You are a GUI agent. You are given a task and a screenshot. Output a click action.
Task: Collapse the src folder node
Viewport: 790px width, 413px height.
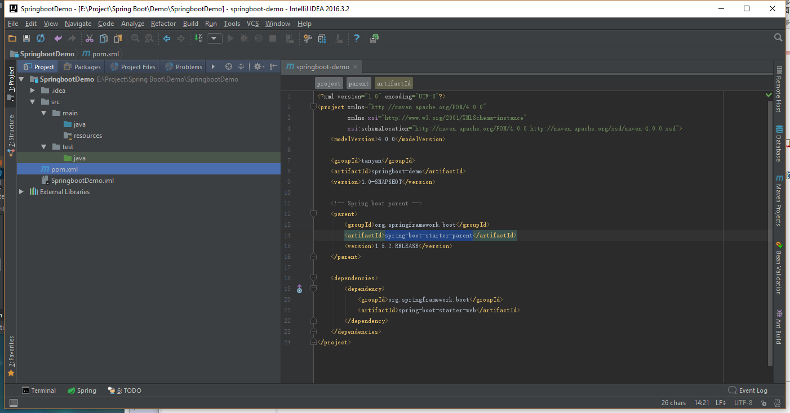pyautogui.click(x=33, y=102)
